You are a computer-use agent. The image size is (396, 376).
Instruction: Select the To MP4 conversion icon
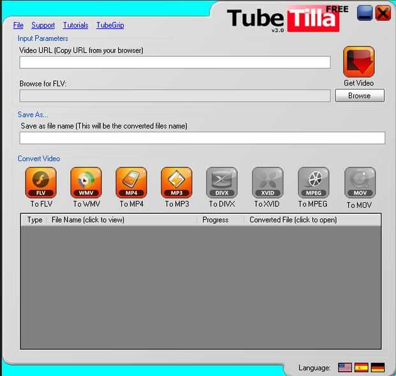[132, 182]
